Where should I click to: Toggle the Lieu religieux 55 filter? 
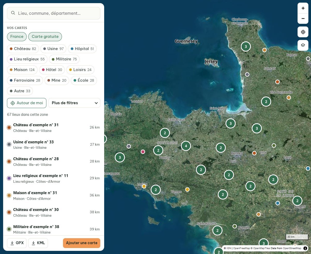(27, 59)
